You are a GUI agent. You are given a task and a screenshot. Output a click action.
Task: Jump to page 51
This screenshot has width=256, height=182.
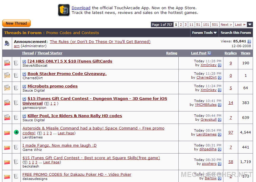click(198, 25)
